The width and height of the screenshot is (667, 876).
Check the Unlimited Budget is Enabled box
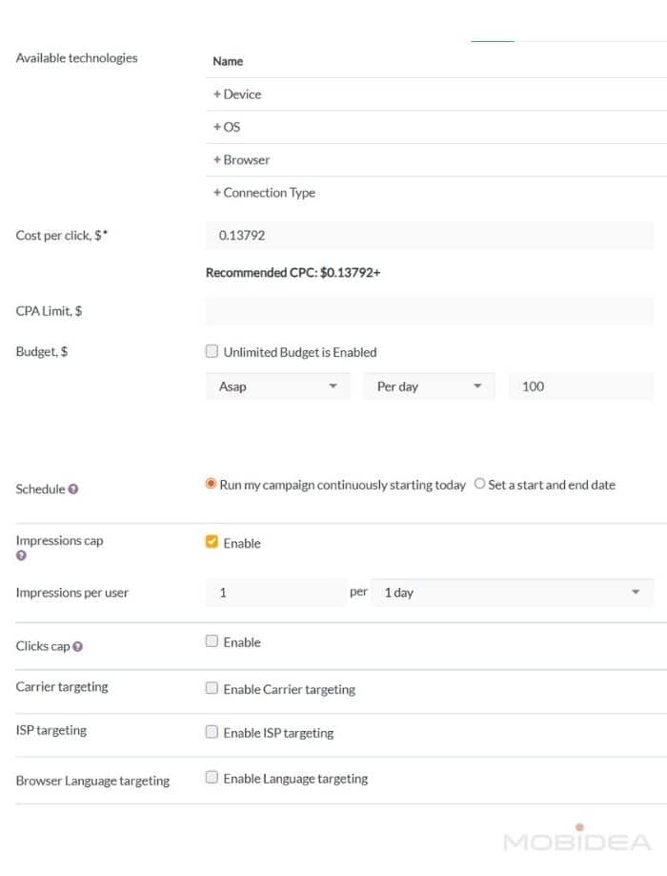[212, 351]
